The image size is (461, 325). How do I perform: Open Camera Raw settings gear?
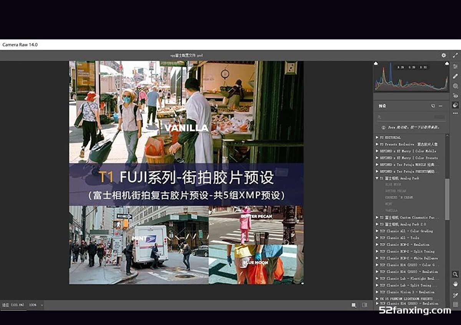coord(444,55)
